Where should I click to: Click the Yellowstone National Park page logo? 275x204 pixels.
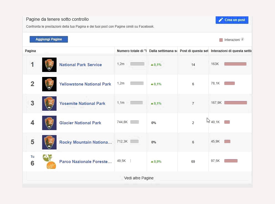(49, 84)
